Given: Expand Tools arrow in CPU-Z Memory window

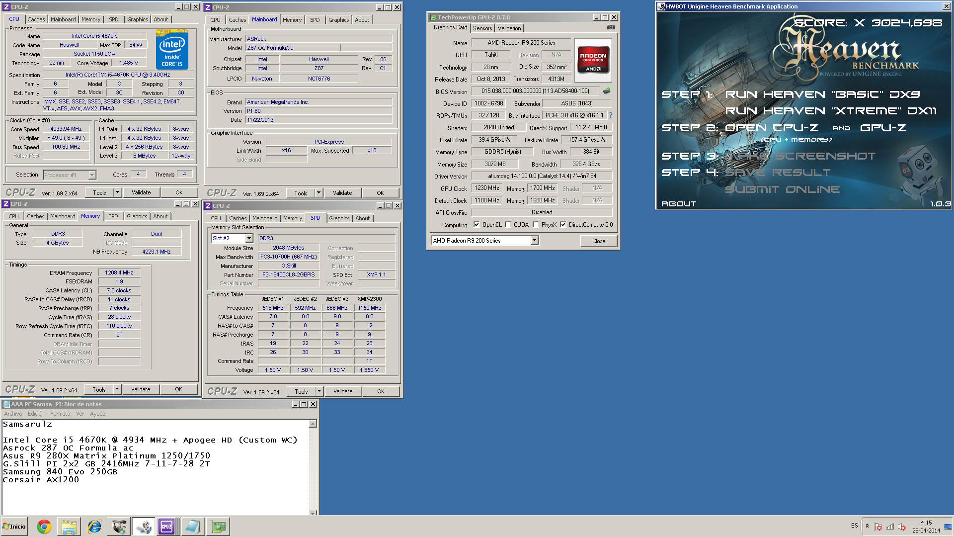Looking at the screenshot, I should pyautogui.click(x=117, y=389).
